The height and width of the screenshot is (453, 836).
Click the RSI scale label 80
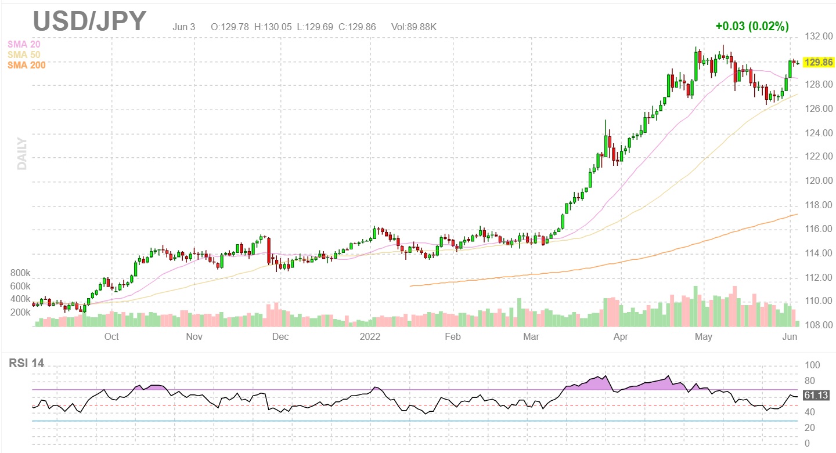[809, 381]
